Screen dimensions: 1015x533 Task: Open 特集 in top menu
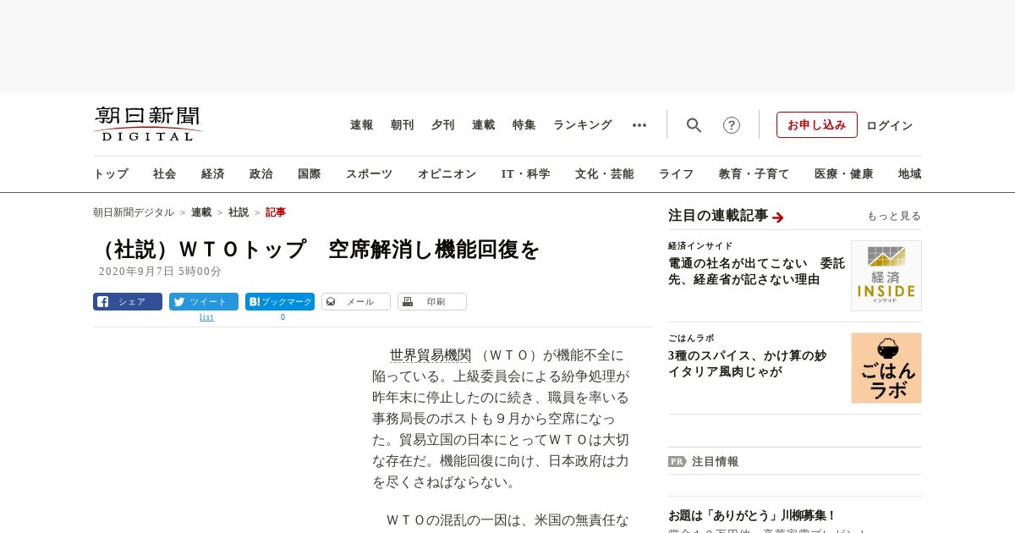(x=524, y=125)
